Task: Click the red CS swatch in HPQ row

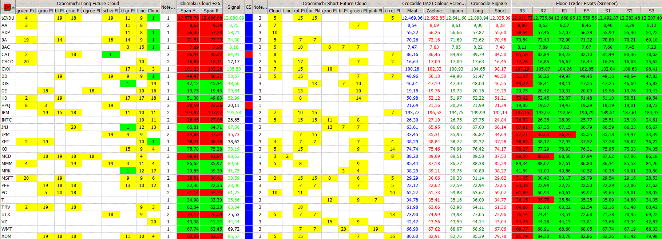Action: pos(249,105)
